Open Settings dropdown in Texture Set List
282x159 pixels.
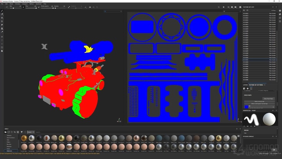click(274, 10)
